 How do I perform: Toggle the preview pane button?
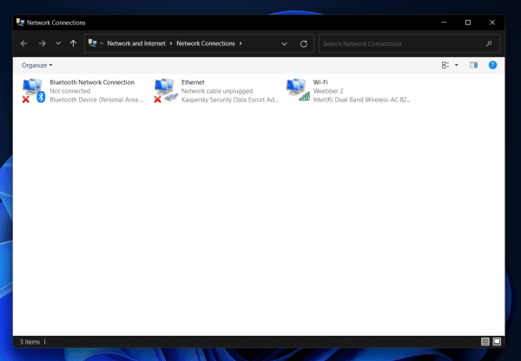(x=473, y=65)
